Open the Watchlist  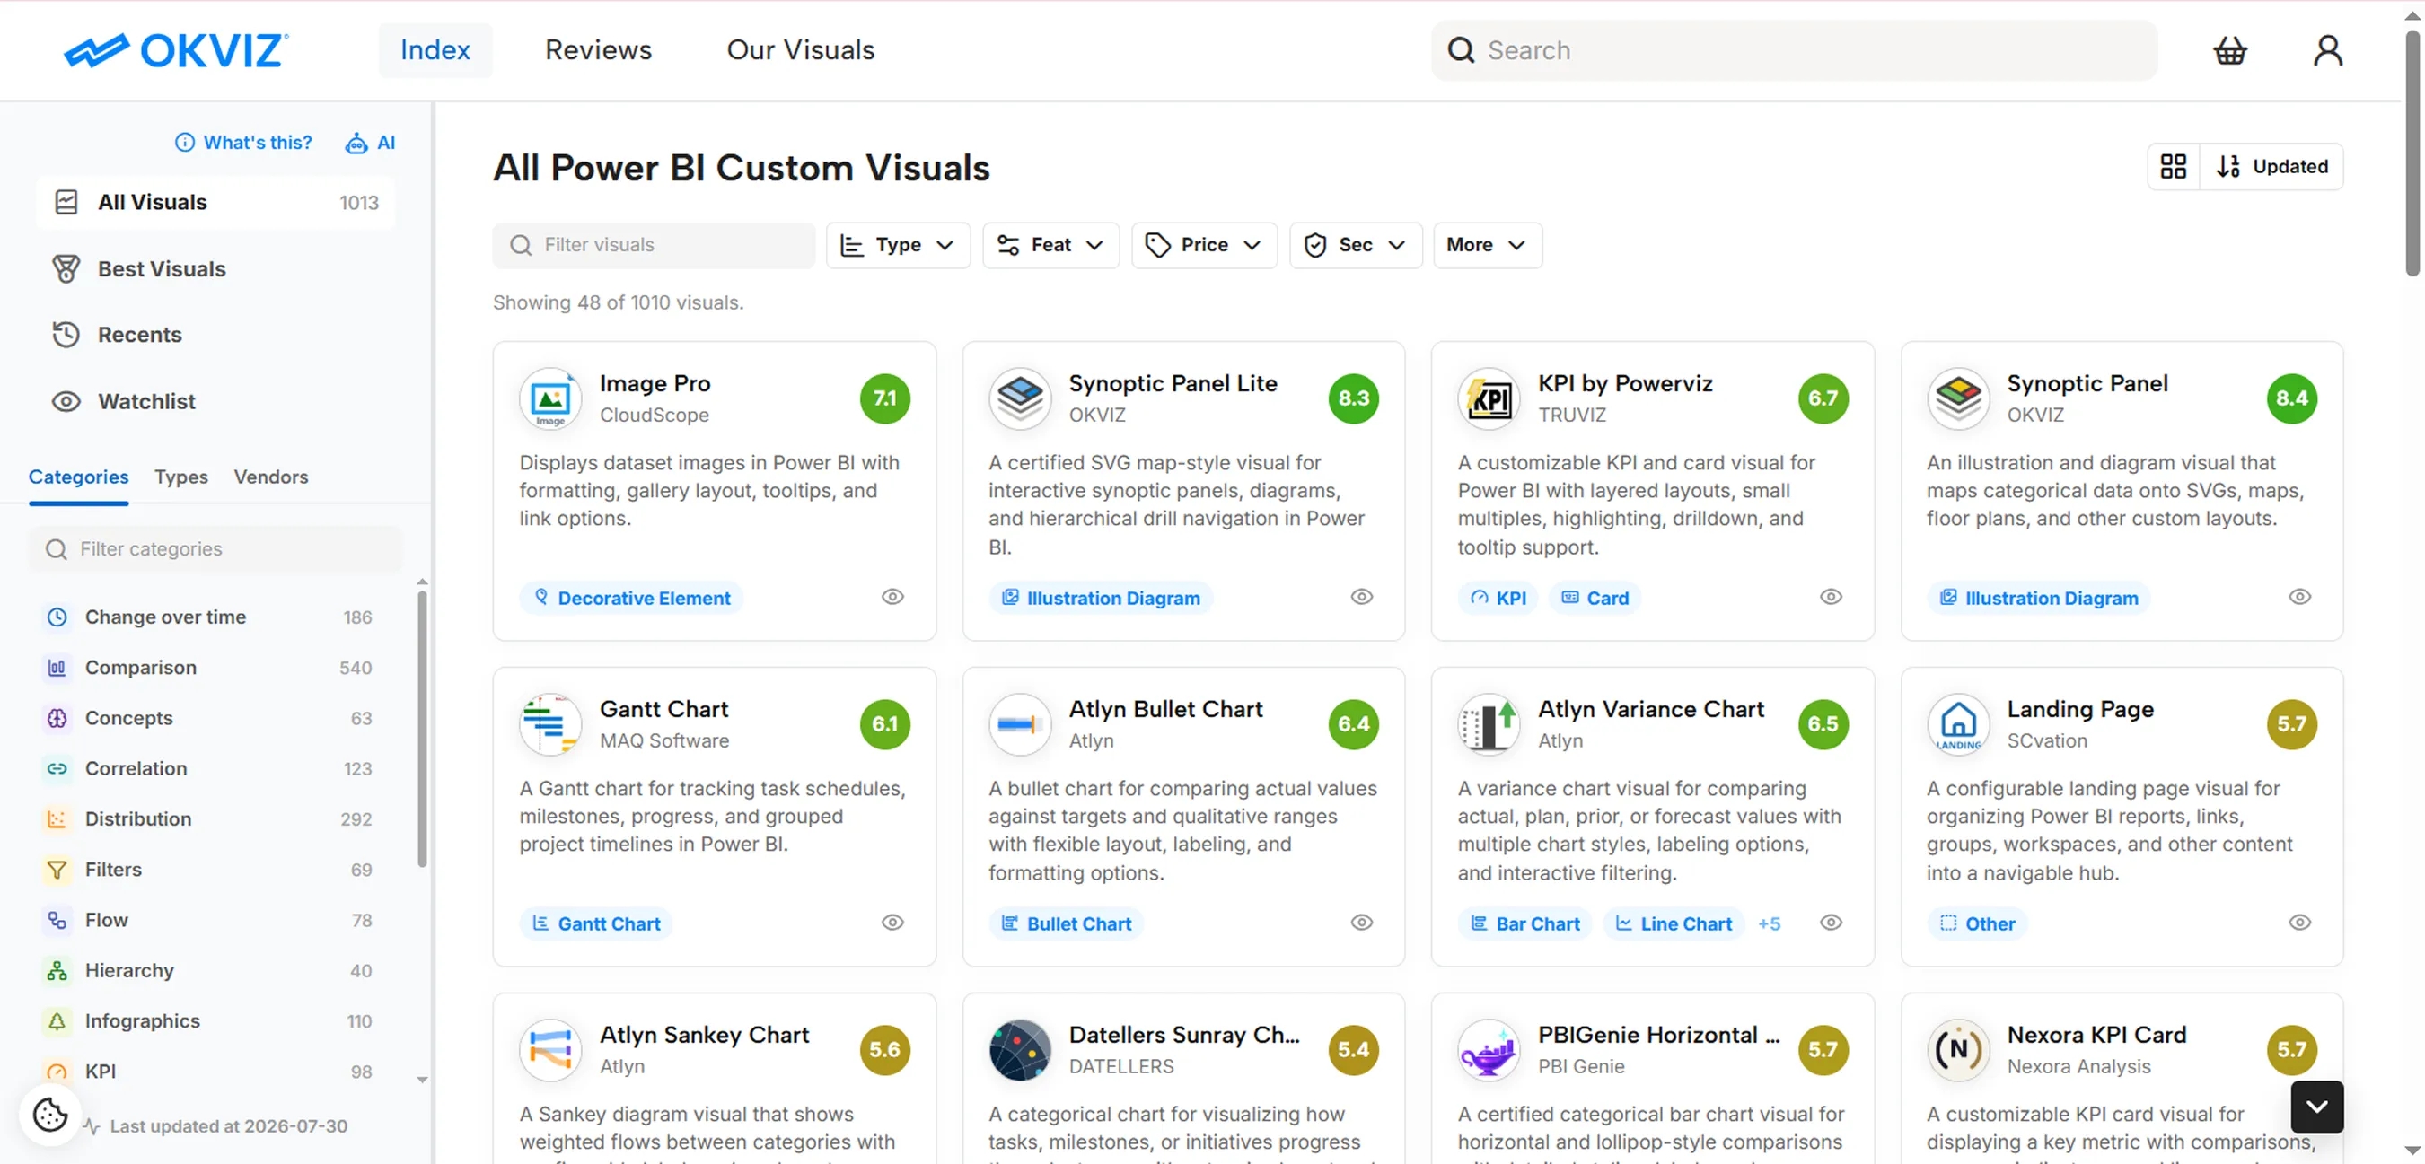point(215,402)
